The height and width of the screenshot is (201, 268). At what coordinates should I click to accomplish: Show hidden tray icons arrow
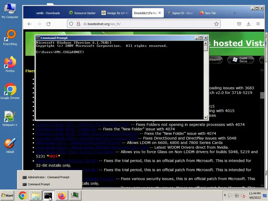click(x=225, y=195)
